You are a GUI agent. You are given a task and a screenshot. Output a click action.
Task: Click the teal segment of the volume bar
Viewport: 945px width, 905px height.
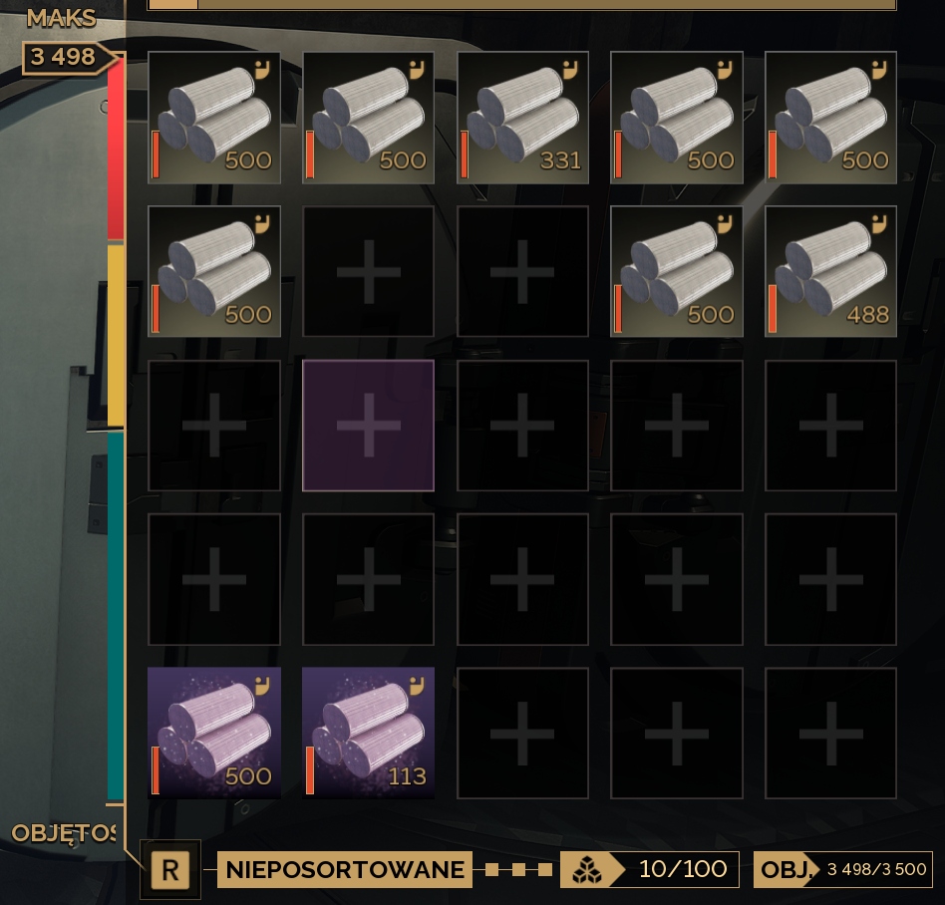[116, 616]
